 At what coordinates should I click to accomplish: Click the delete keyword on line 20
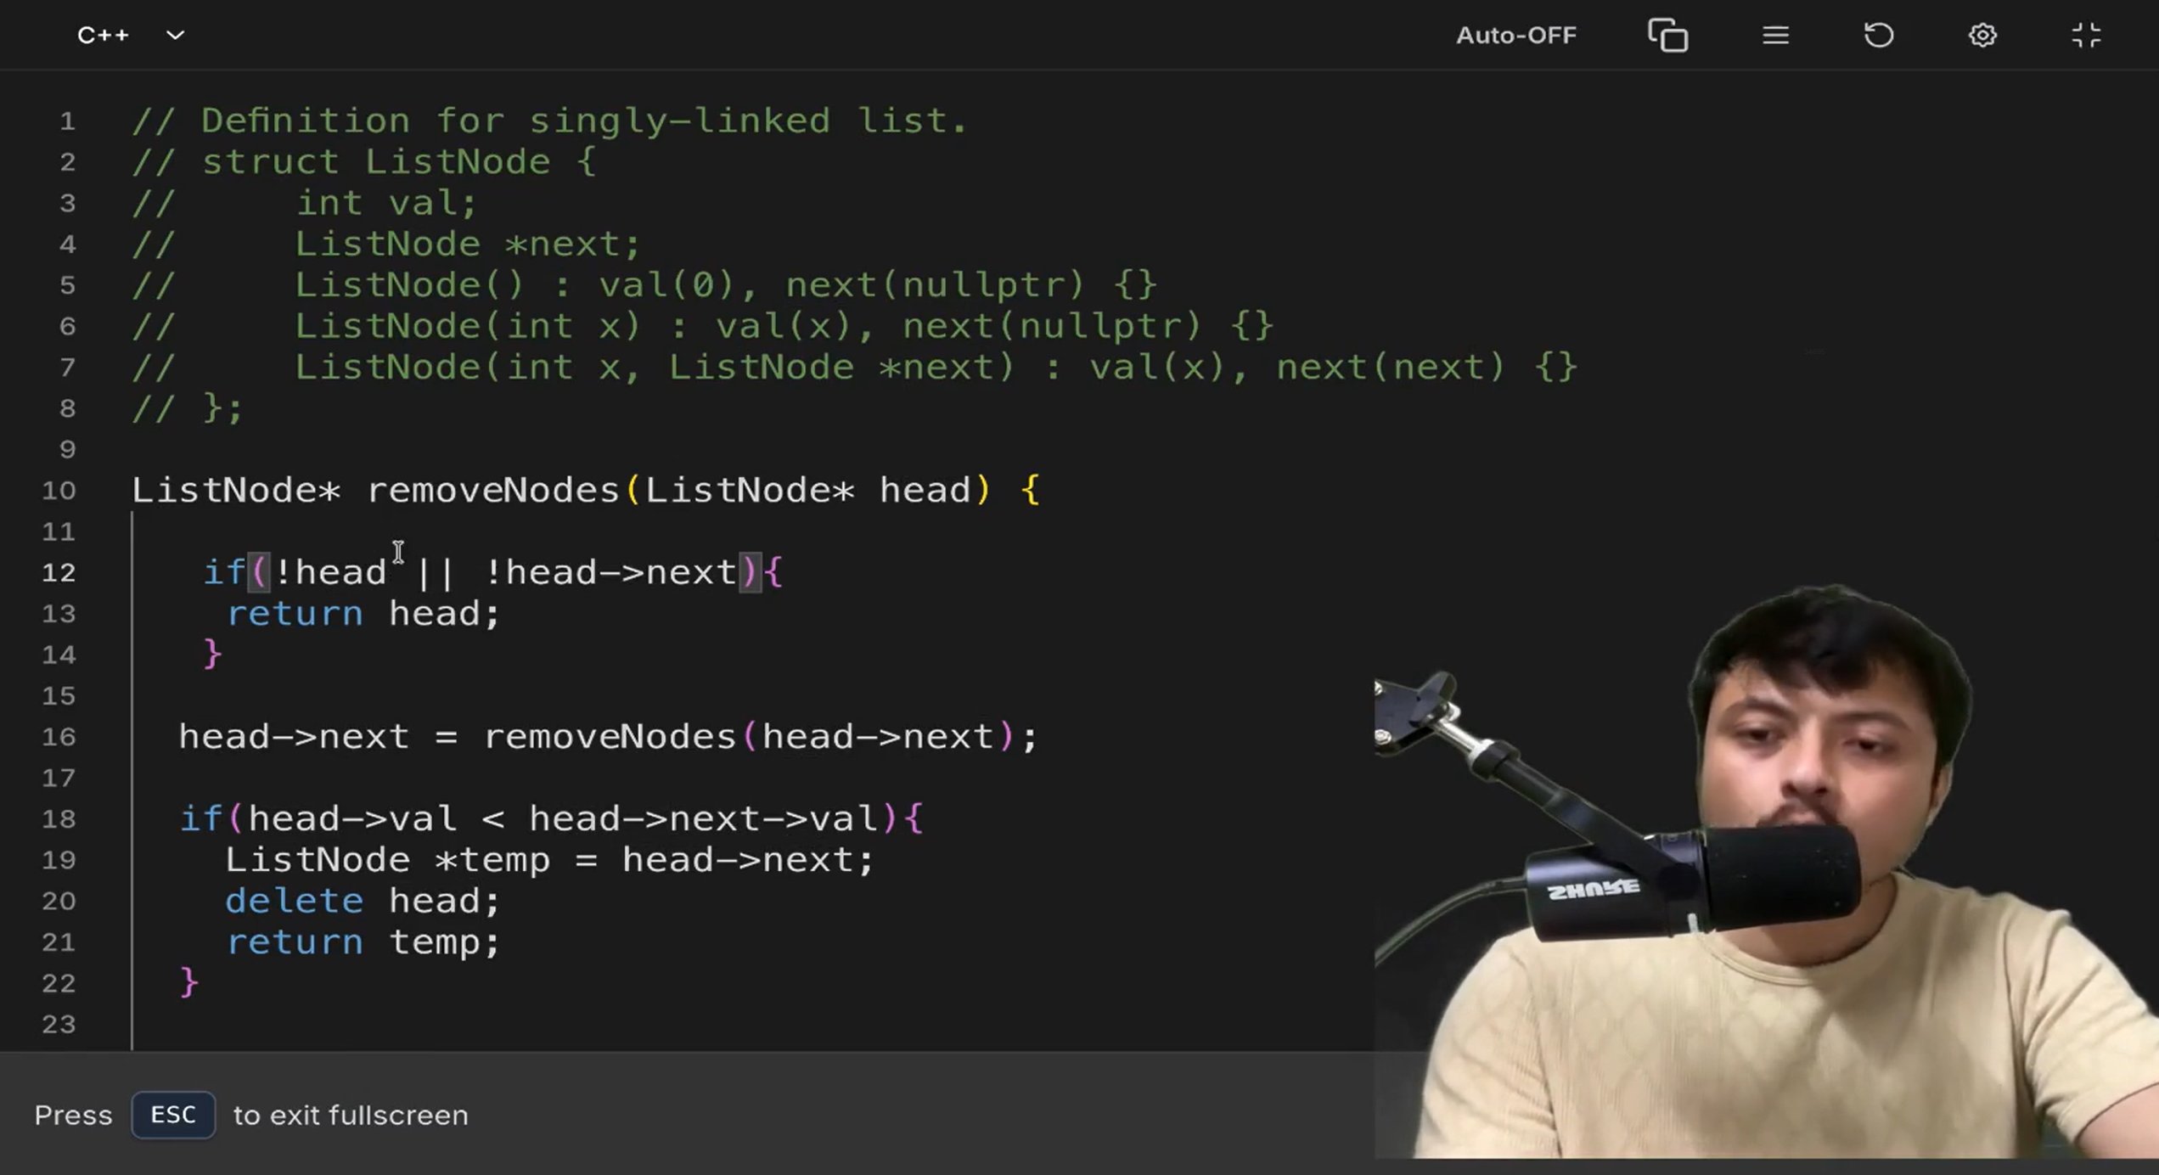(294, 902)
